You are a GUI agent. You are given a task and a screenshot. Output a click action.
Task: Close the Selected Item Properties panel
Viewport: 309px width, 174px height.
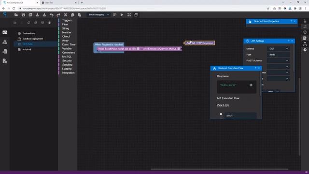coord(295,21)
